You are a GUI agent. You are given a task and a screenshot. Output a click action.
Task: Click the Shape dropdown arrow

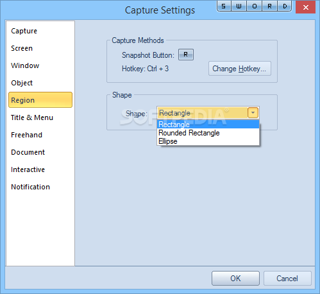click(x=253, y=112)
